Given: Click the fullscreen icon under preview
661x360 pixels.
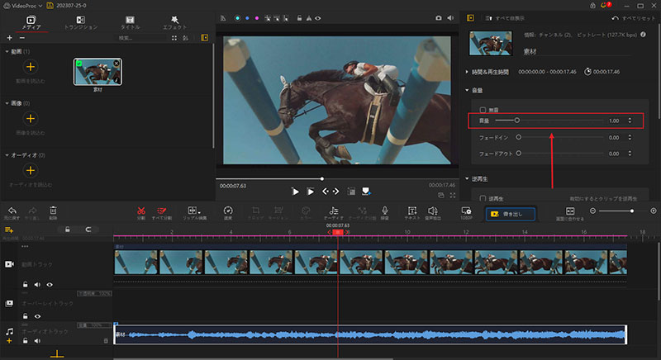Looking at the screenshot, I should pos(452,196).
